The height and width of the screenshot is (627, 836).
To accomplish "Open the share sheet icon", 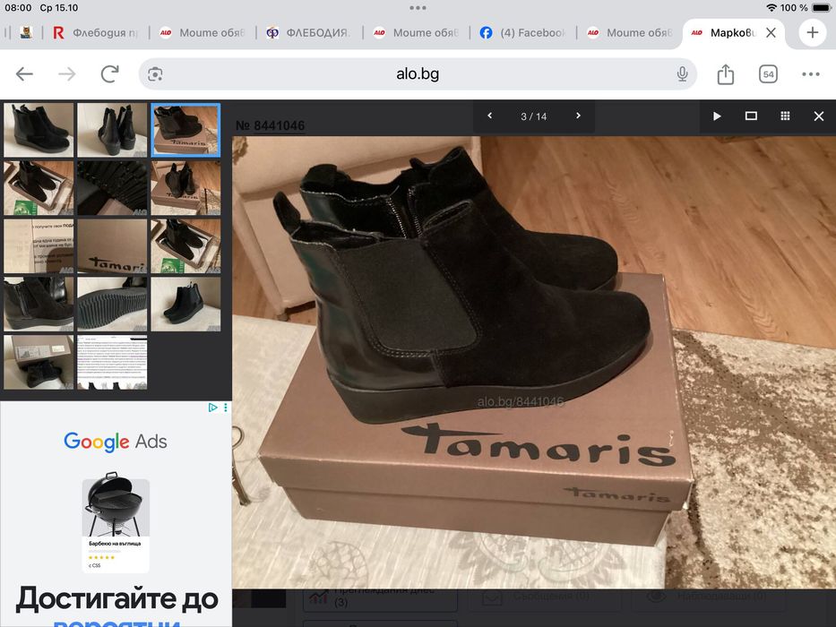I will pos(725,74).
